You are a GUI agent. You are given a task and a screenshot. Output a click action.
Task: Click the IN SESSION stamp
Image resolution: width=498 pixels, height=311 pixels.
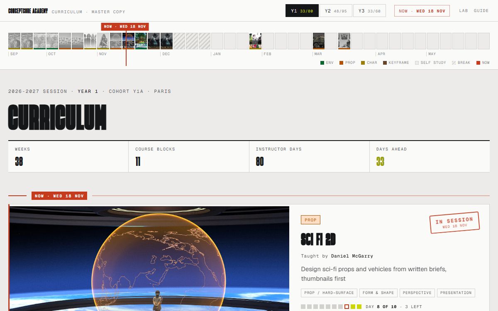click(454, 223)
